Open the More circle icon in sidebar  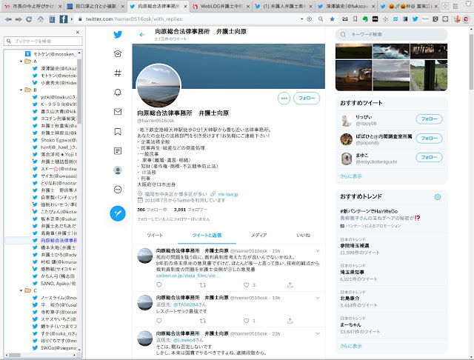tap(118, 189)
